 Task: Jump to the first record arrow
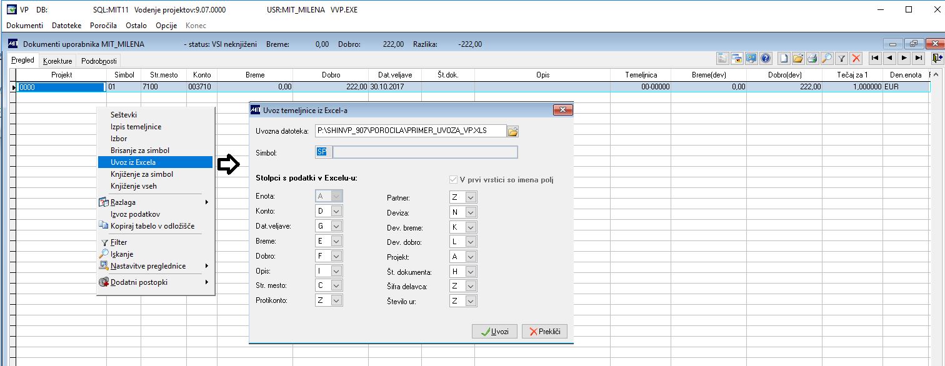(x=875, y=58)
